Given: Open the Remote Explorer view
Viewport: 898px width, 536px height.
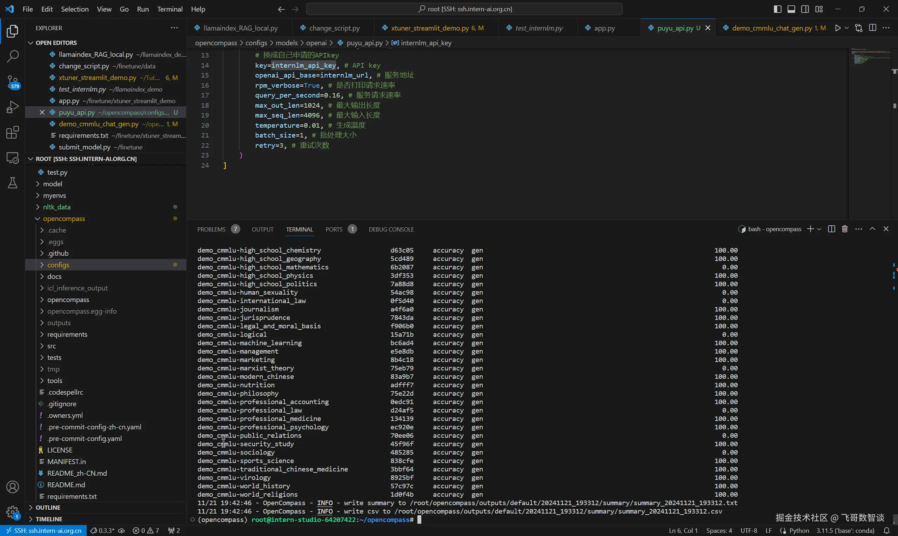Looking at the screenshot, I should click(x=13, y=158).
